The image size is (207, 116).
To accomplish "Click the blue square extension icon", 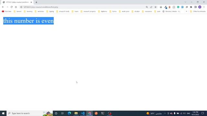I will tap(182, 7).
